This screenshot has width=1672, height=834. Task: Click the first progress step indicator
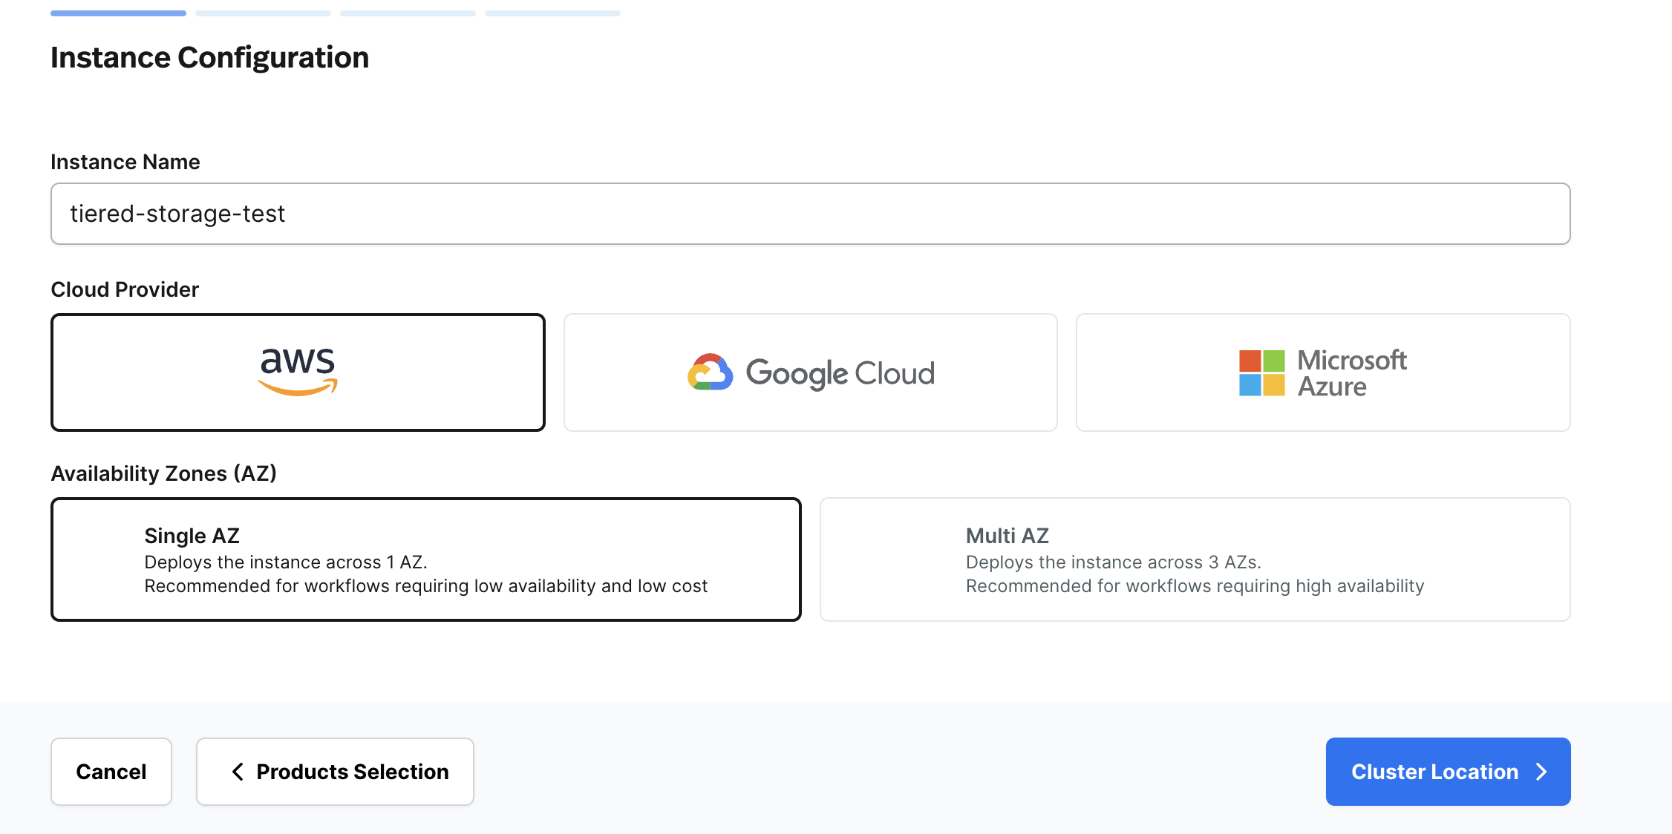tap(117, 13)
